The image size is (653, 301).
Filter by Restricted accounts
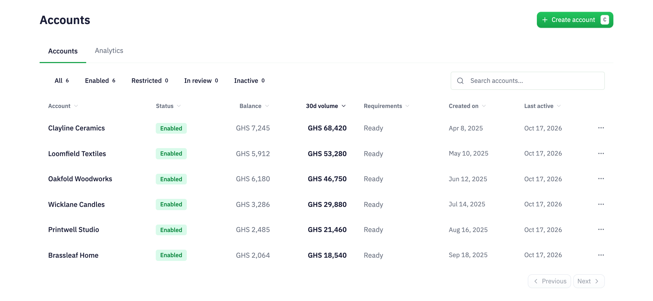[x=150, y=81]
